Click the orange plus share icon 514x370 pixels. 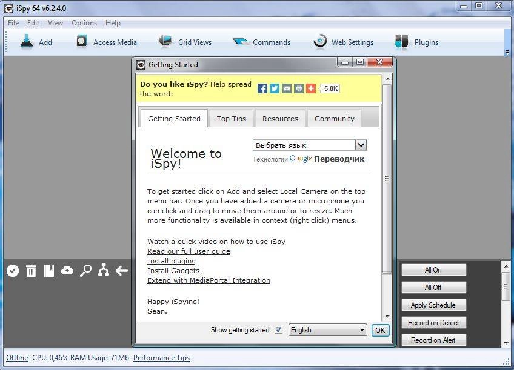pyautogui.click(x=311, y=88)
